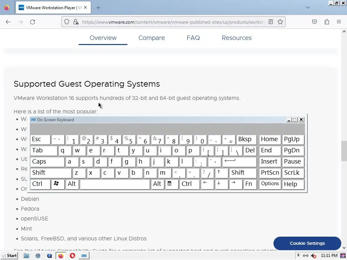Viewport: 347px width, 260px height.
Task: View site security padlock information
Action: pos(76,22)
